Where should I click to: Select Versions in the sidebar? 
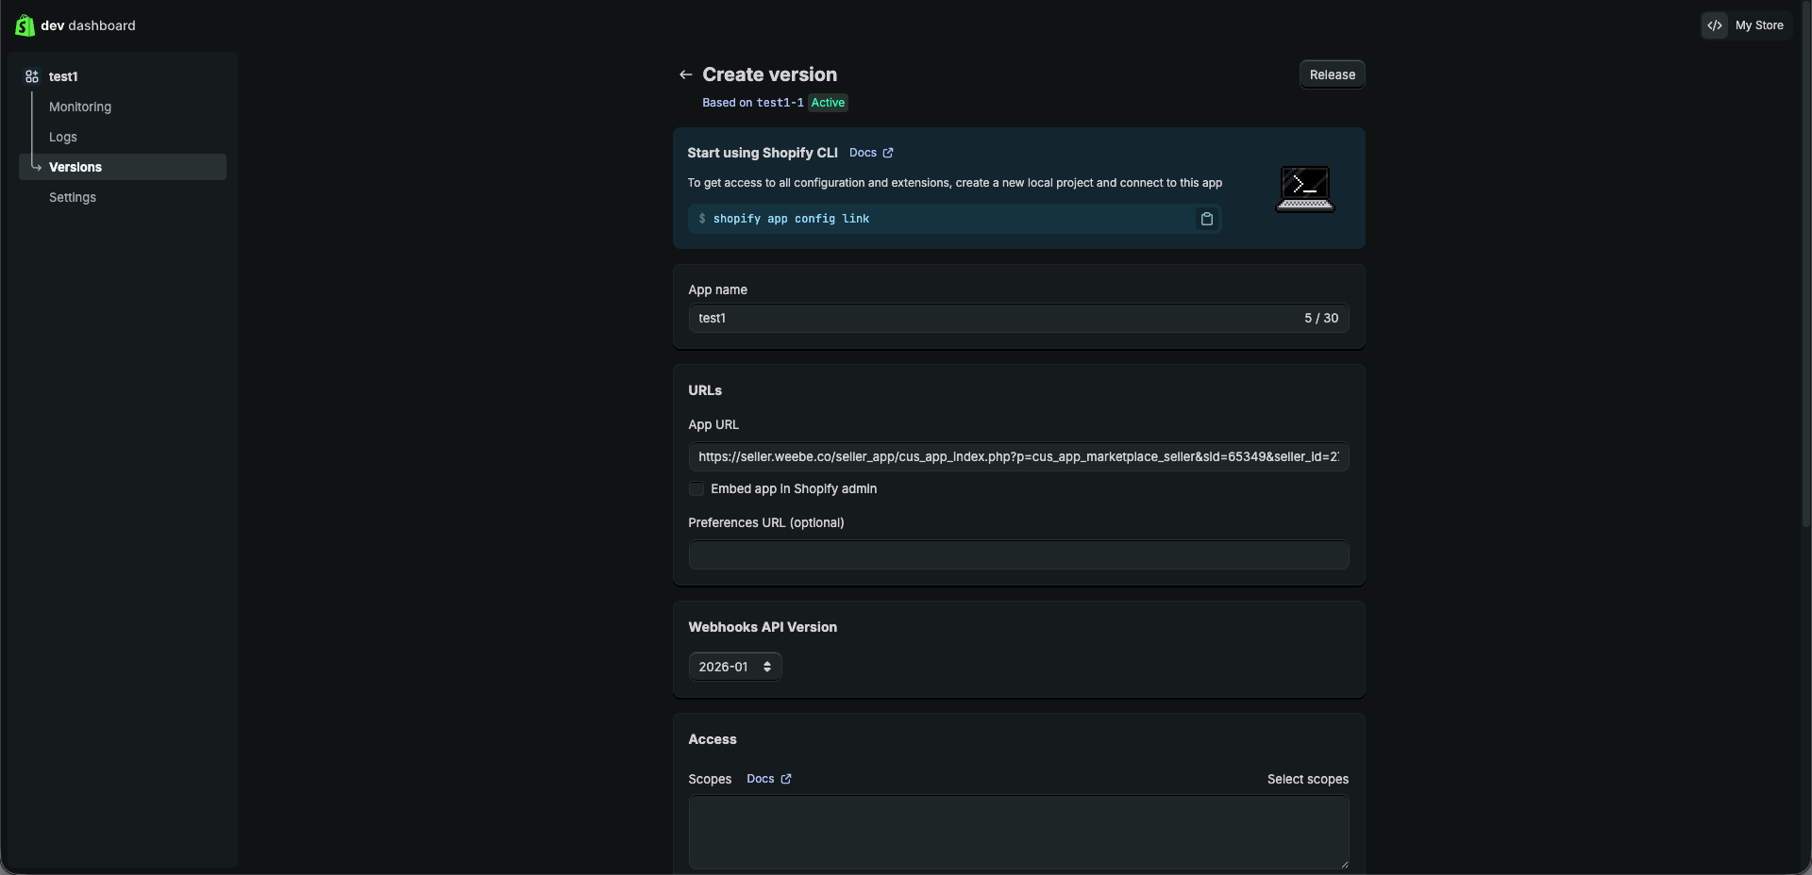click(75, 167)
